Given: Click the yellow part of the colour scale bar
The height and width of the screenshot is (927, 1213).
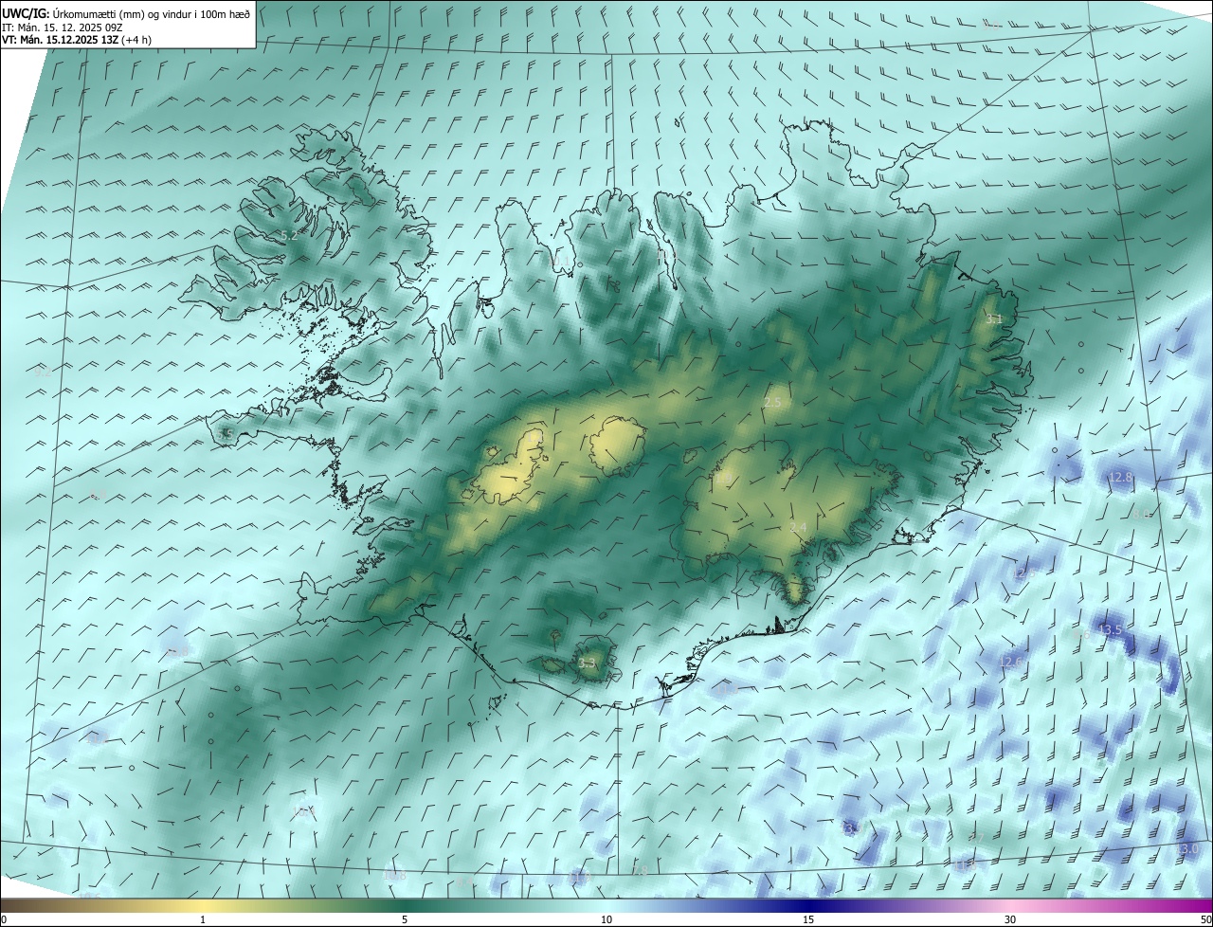Looking at the screenshot, I should pyautogui.click(x=204, y=905).
